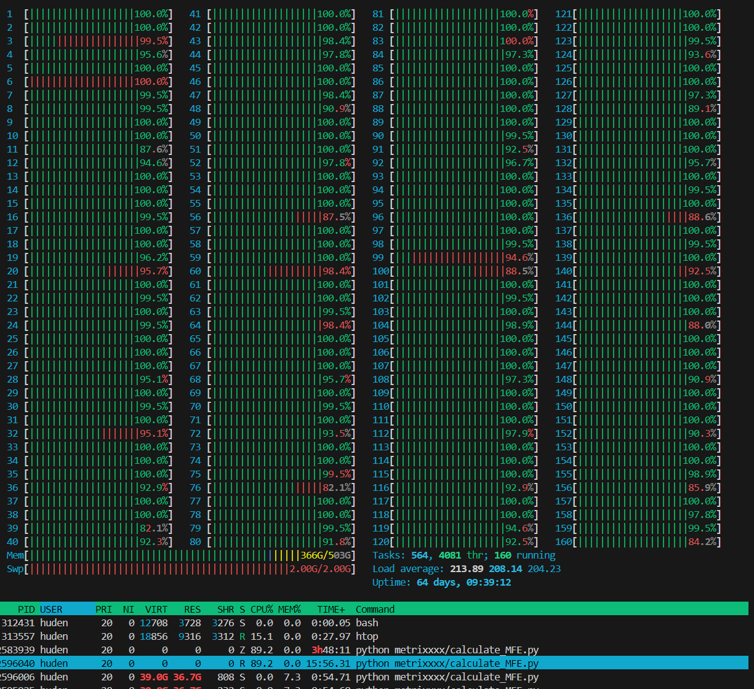Screen dimensions: 754x689
Task: Click CPU 100 meter showing 88.5%
Action: (x=455, y=271)
